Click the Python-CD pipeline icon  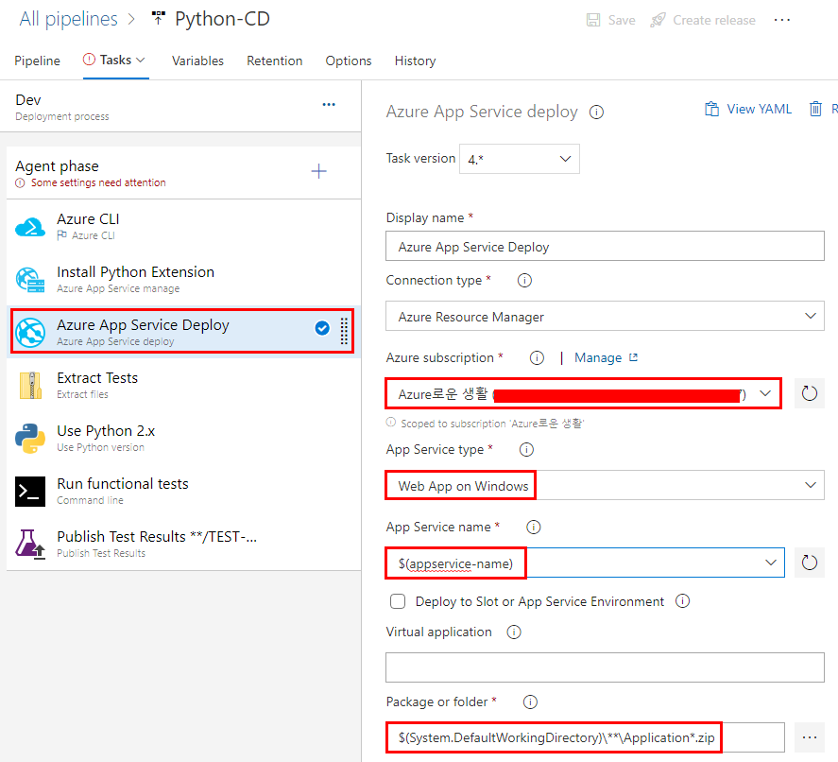(158, 19)
